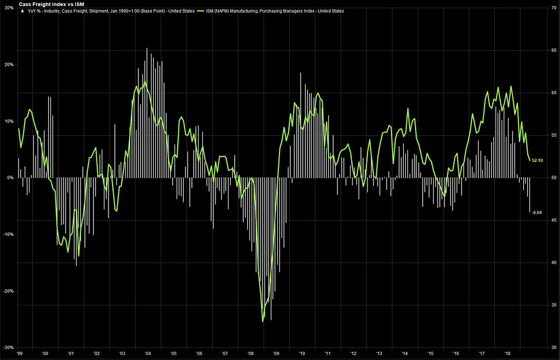
Task: Click the '07 year label on the time axis
Action: [225, 353]
